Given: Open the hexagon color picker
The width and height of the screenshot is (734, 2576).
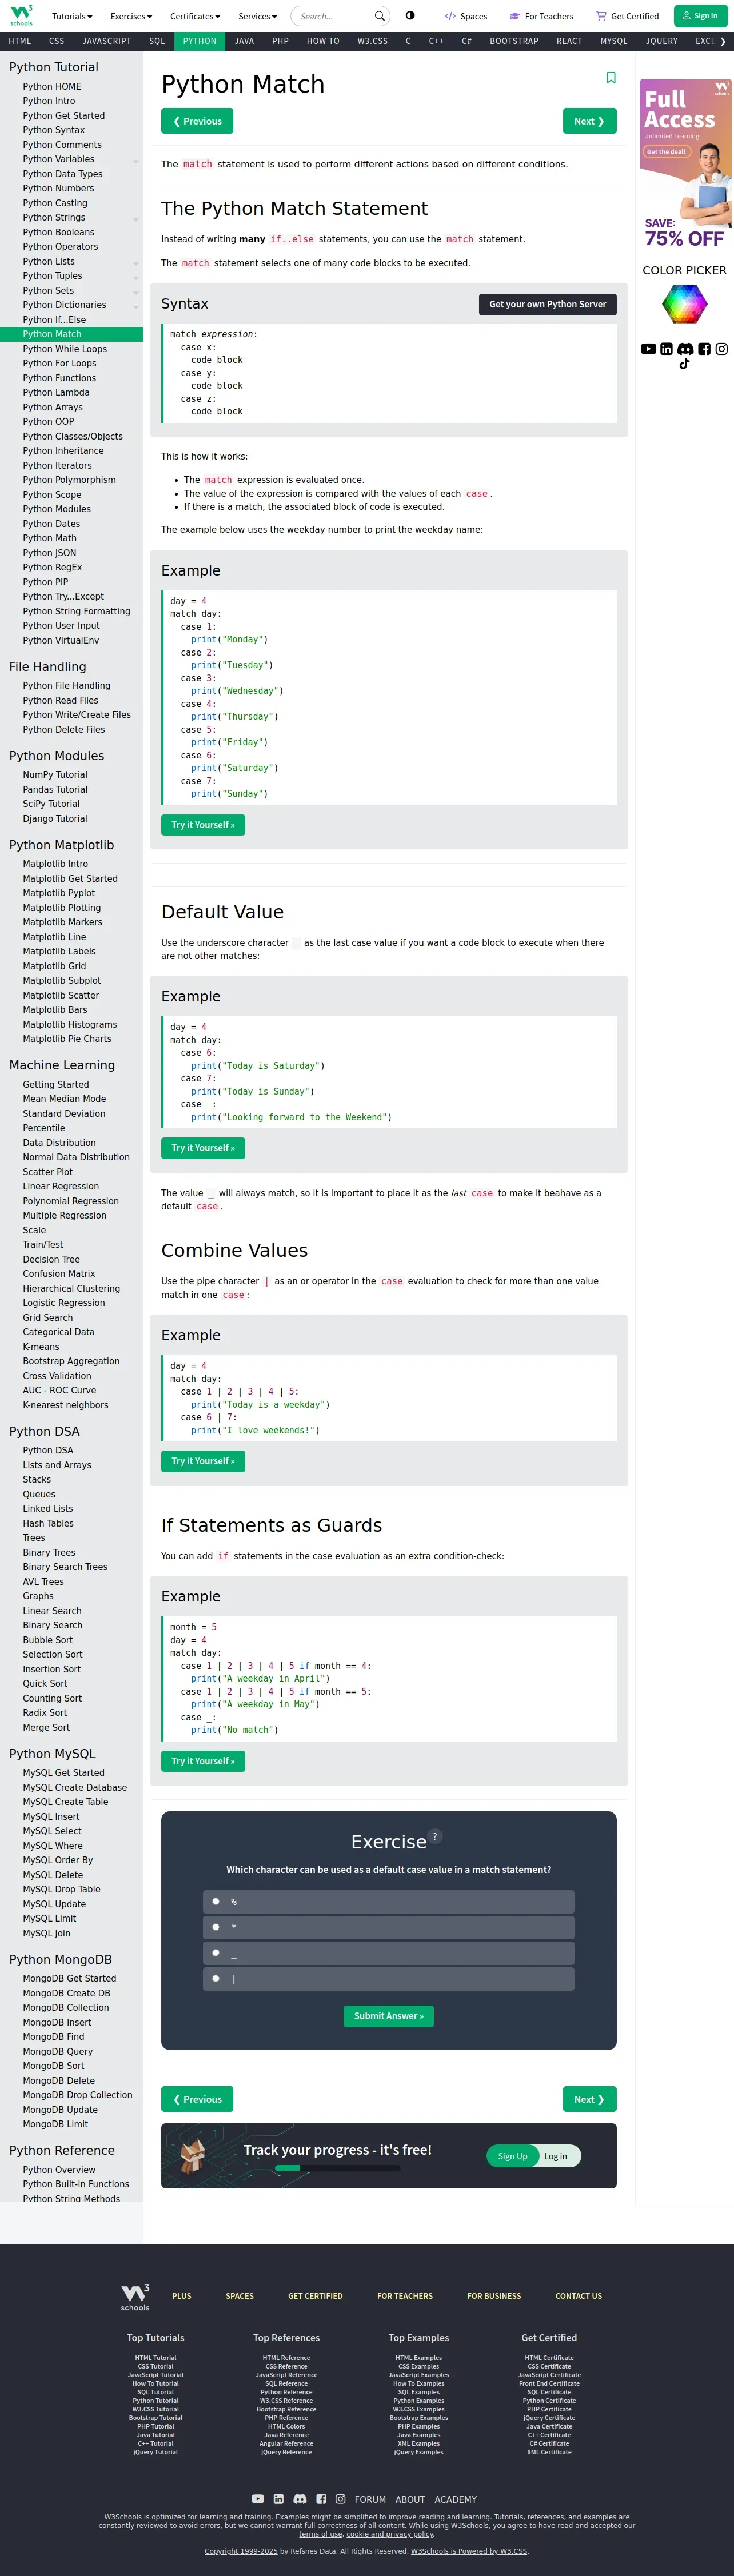Looking at the screenshot, I should pyautogui.click(x=684, y=304).
